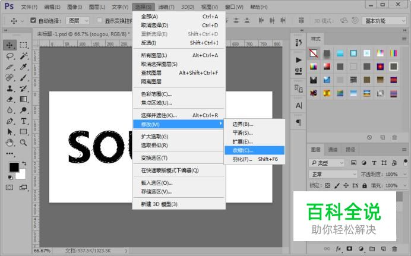Select the Horizontal Type tool
Screen dimensions: 411x256
coord(23,121)
